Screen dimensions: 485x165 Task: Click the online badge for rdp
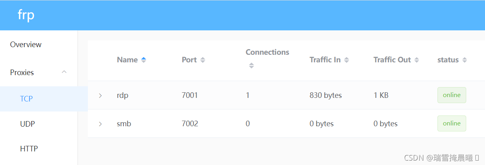point(451,95)
